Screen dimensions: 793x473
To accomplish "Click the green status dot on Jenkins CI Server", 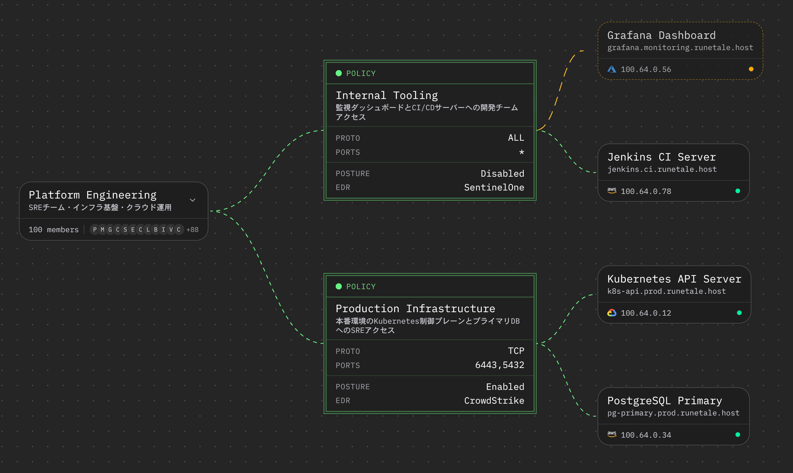I will tap(737, 191).
